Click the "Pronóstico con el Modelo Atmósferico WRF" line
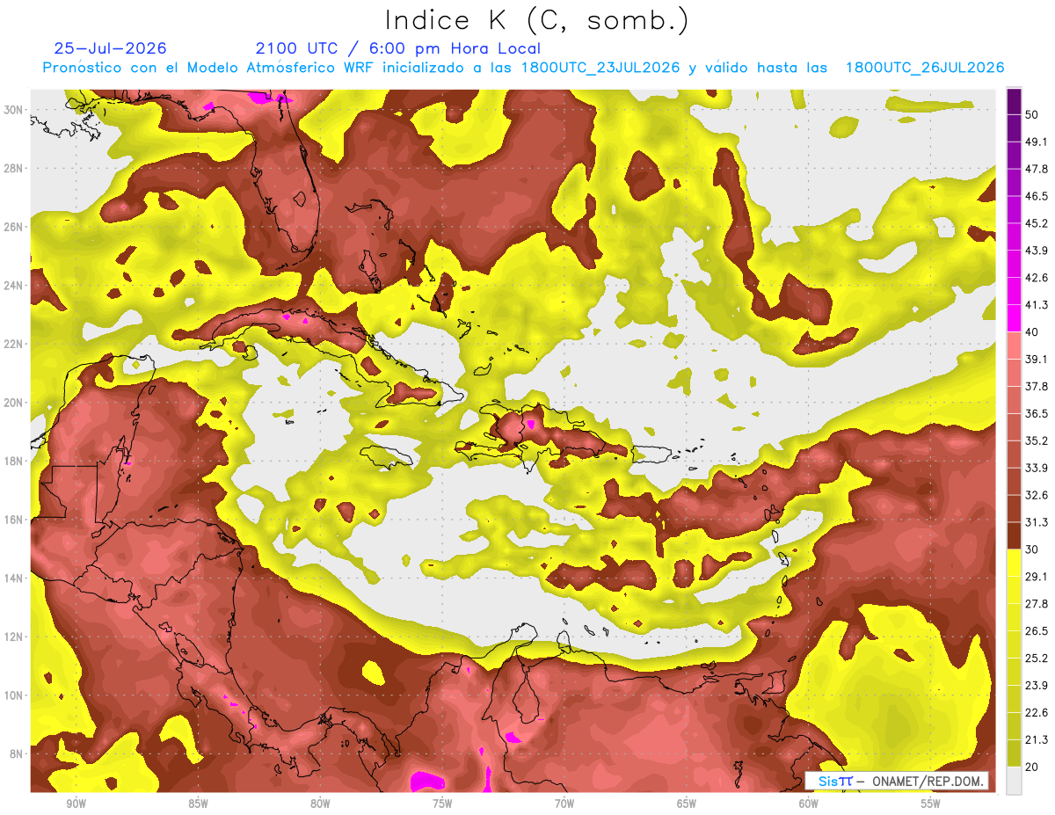Viewport: 1055px width, 815px height. point(523,68)
